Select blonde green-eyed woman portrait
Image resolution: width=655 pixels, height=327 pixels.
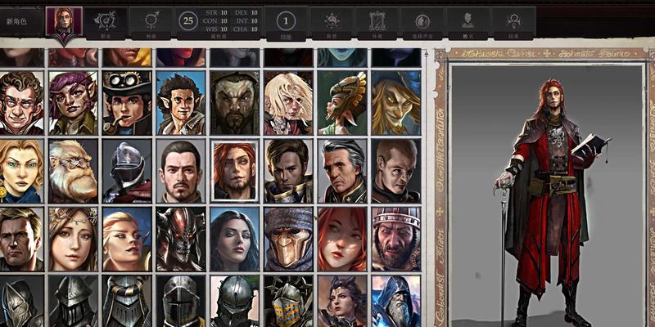pos(21,171)
